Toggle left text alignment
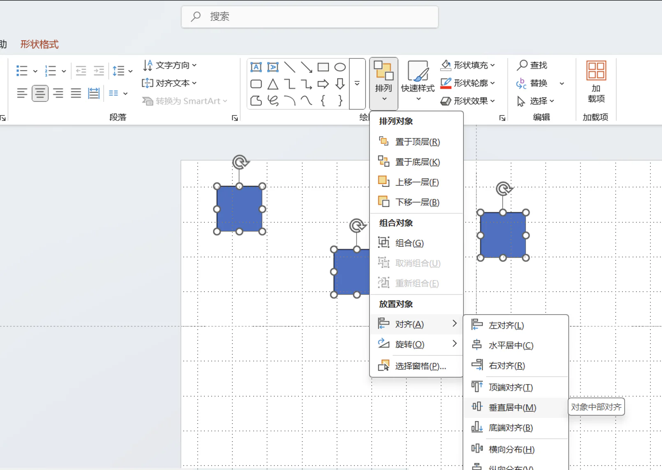 [22, 93]
